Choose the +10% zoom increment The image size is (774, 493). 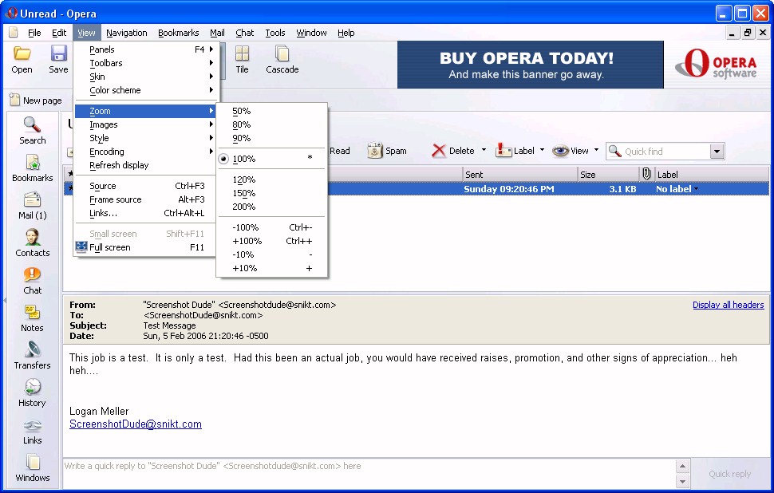tap(272, 269)
